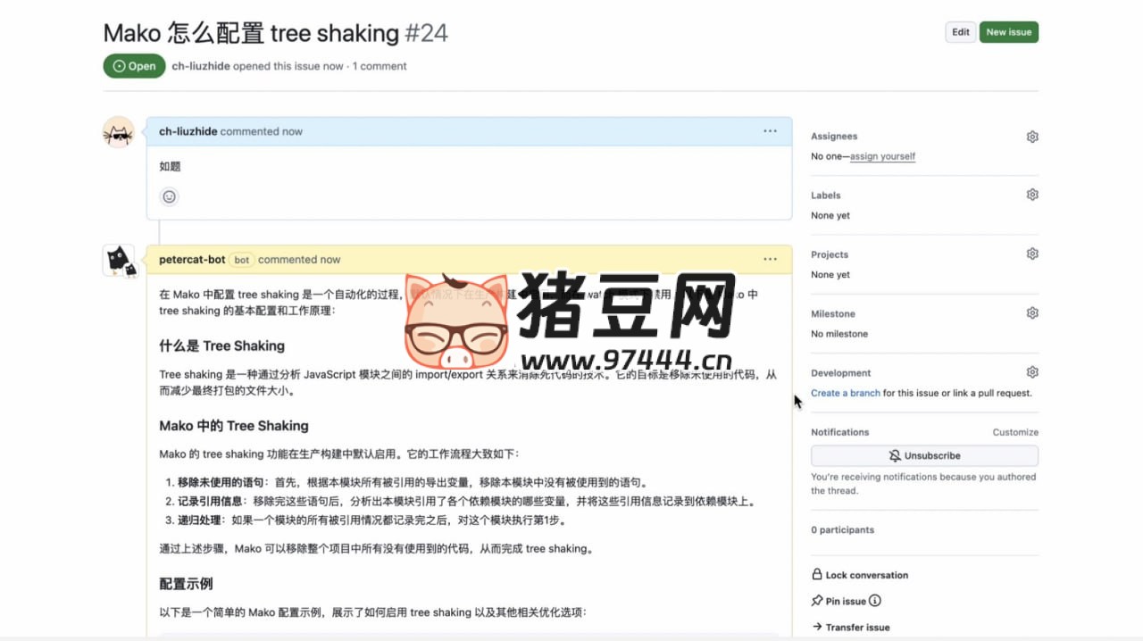Open the kebab menu on petercat-bot's comment
The width and height of the screenshot is (1143, 641).
coord(770,259)
